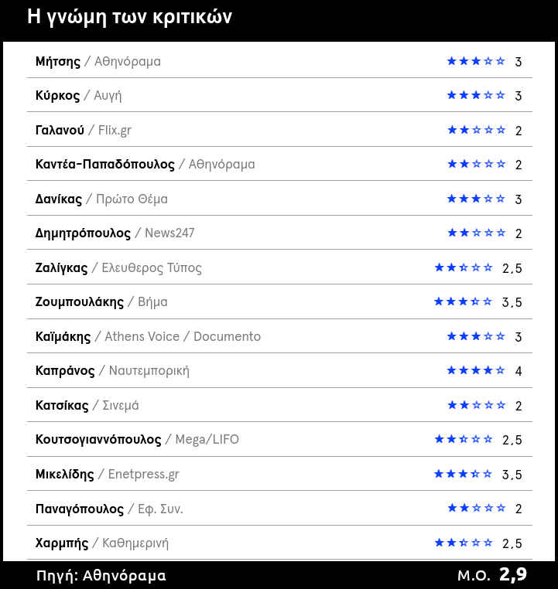Select the four-star rating for Καπράνος
Image resolution: width=558 pixels, height=589 pixels.
coord(476,370)
